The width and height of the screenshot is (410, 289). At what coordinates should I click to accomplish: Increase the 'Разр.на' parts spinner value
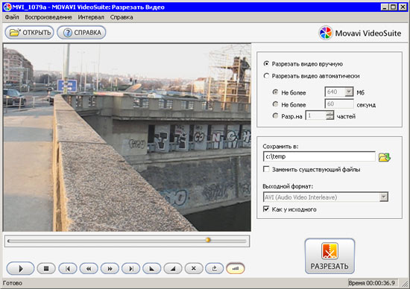pyautogui.click(x=330, y=113)
